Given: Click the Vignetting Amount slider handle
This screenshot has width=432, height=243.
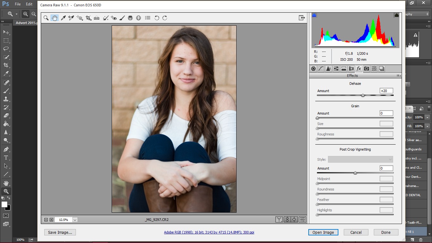Looking at the screenshot, I should (355, 173).
